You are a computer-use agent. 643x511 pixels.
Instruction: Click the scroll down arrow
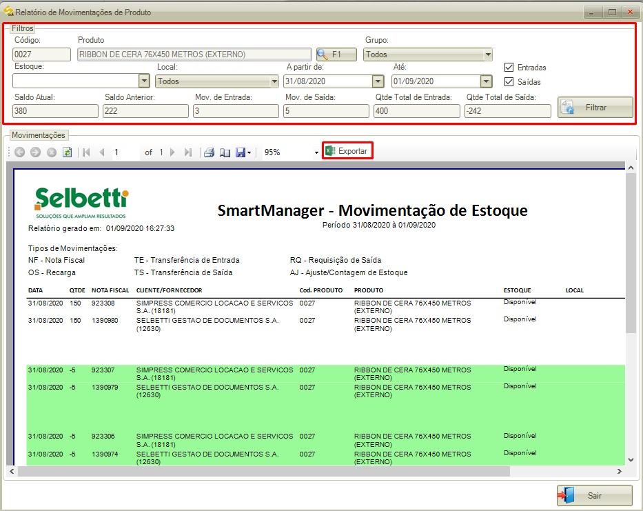pos(631,460)
